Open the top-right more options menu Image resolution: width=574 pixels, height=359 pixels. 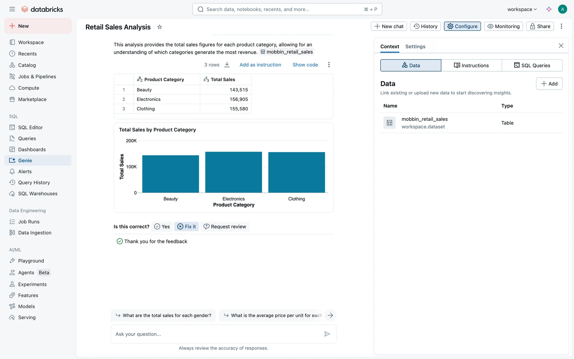click(561, 26)
